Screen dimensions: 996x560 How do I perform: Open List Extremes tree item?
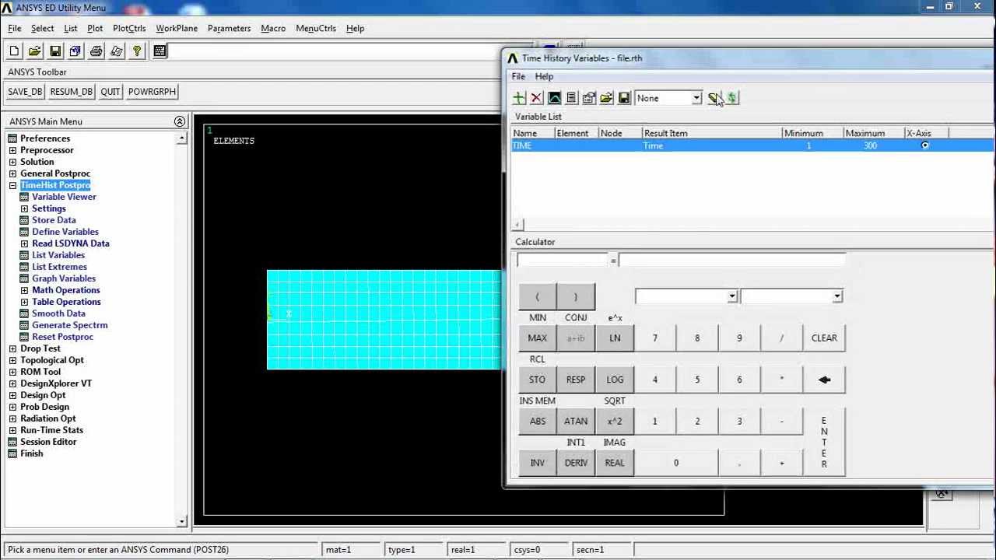[59, 267]
